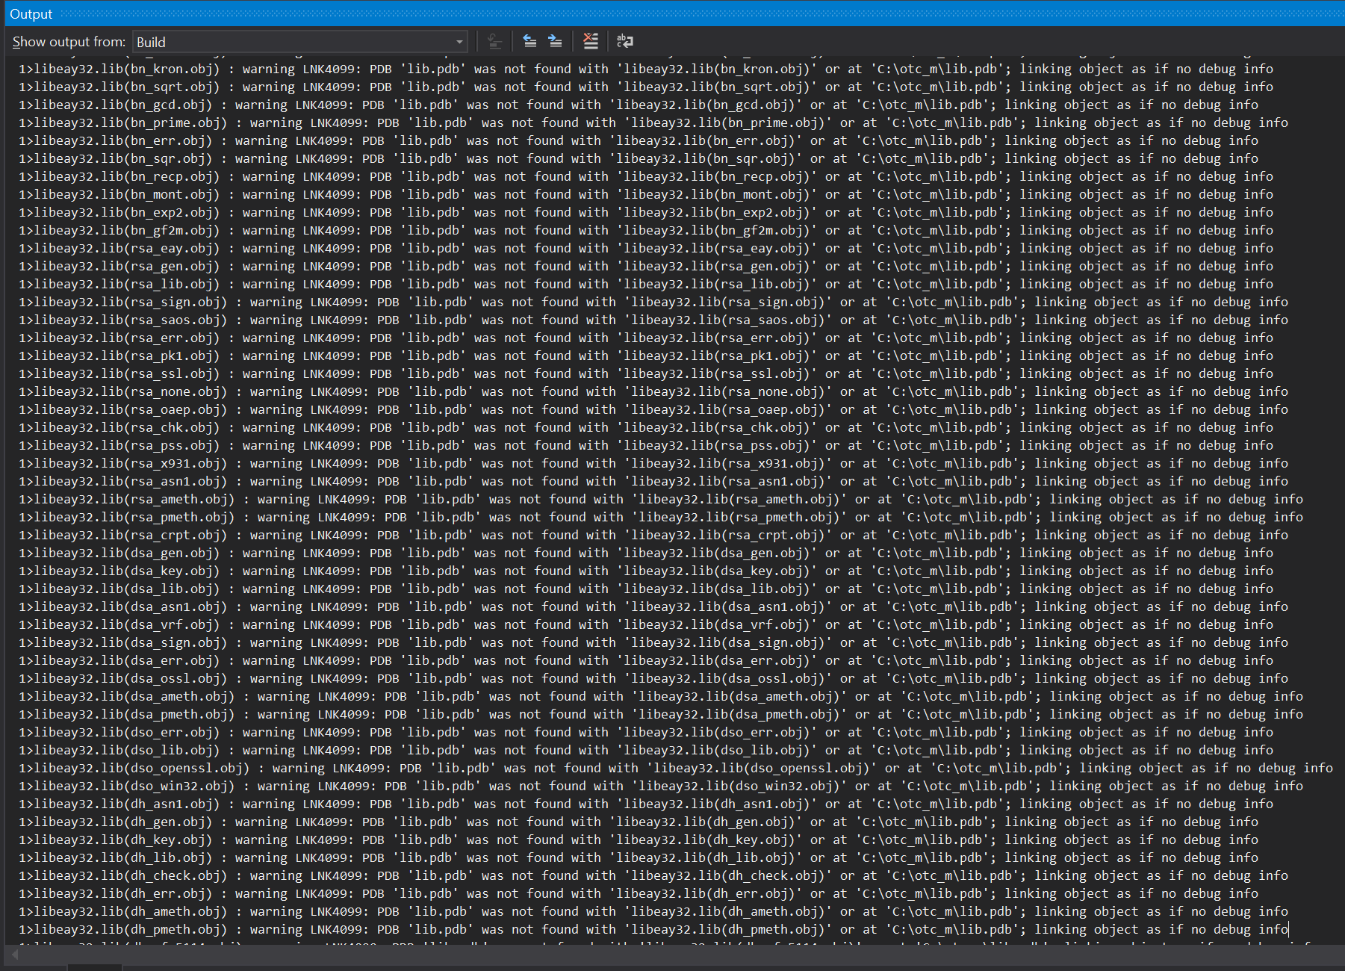Click the rsa_oaep.obj warning line
The width and height of the screenshot is (1345, 971).
[x=653, y=409]
